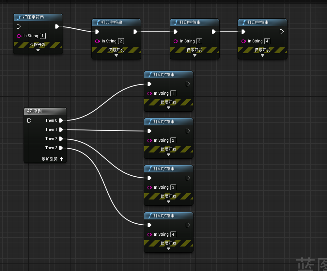This screenshot has height=271, width=327.
Task: Click In String field showing 3 in the top chain
Action: coord(199,41)
